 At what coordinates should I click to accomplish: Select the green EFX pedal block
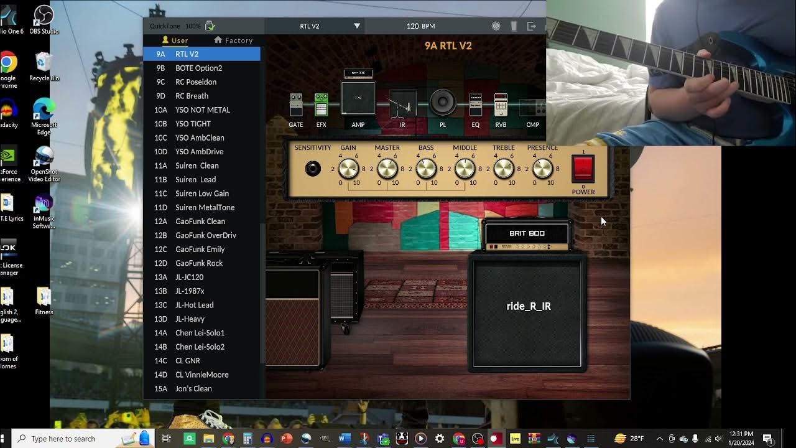coord(321,105)
